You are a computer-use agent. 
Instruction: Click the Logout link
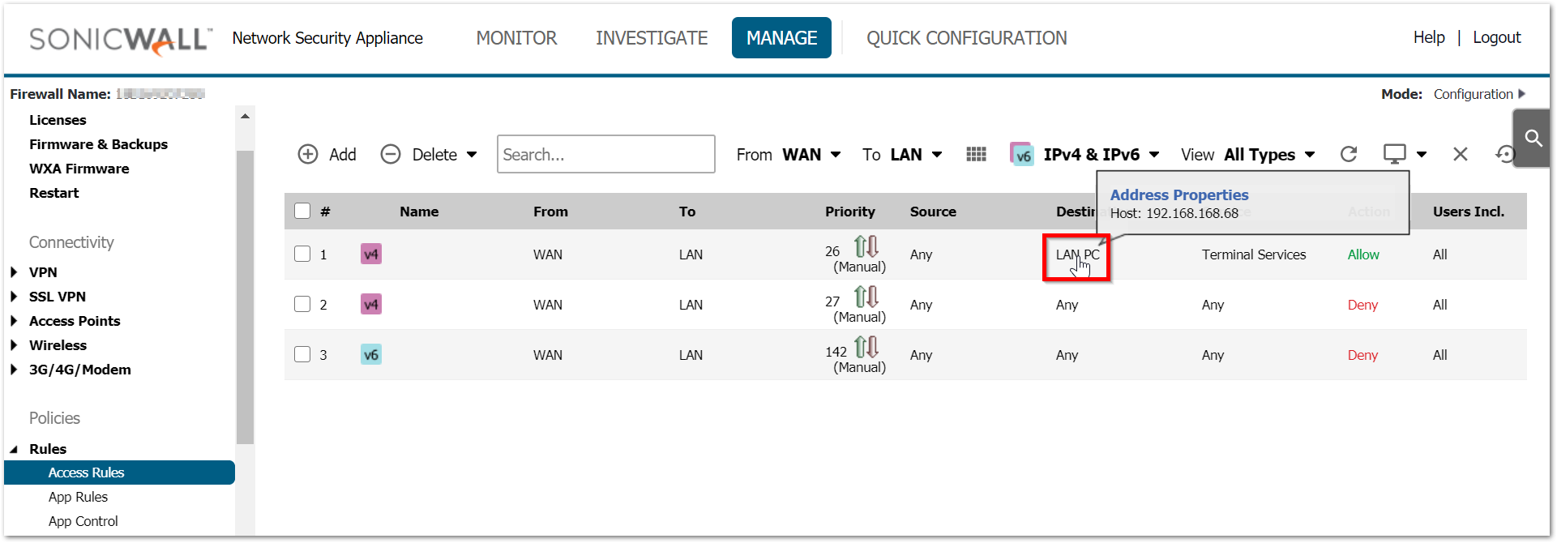tap(1496, 37)
